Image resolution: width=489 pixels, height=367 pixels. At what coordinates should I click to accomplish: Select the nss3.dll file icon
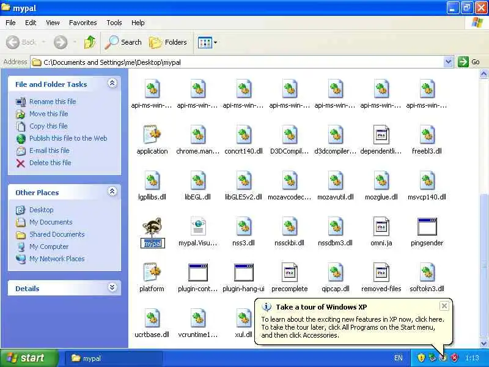(x=243, y=226)
